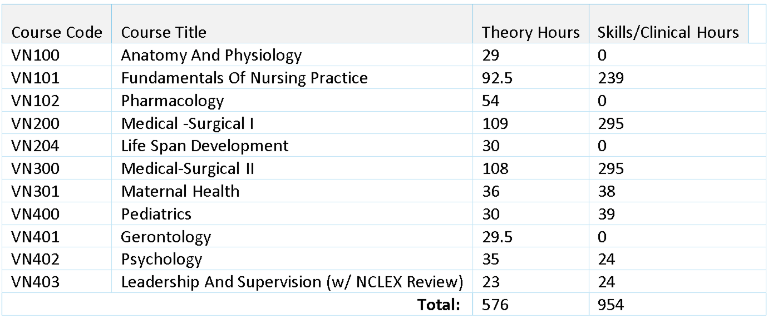Select the Medical-Surgical II title cell

pyautogui.click(x=188, y=169)
